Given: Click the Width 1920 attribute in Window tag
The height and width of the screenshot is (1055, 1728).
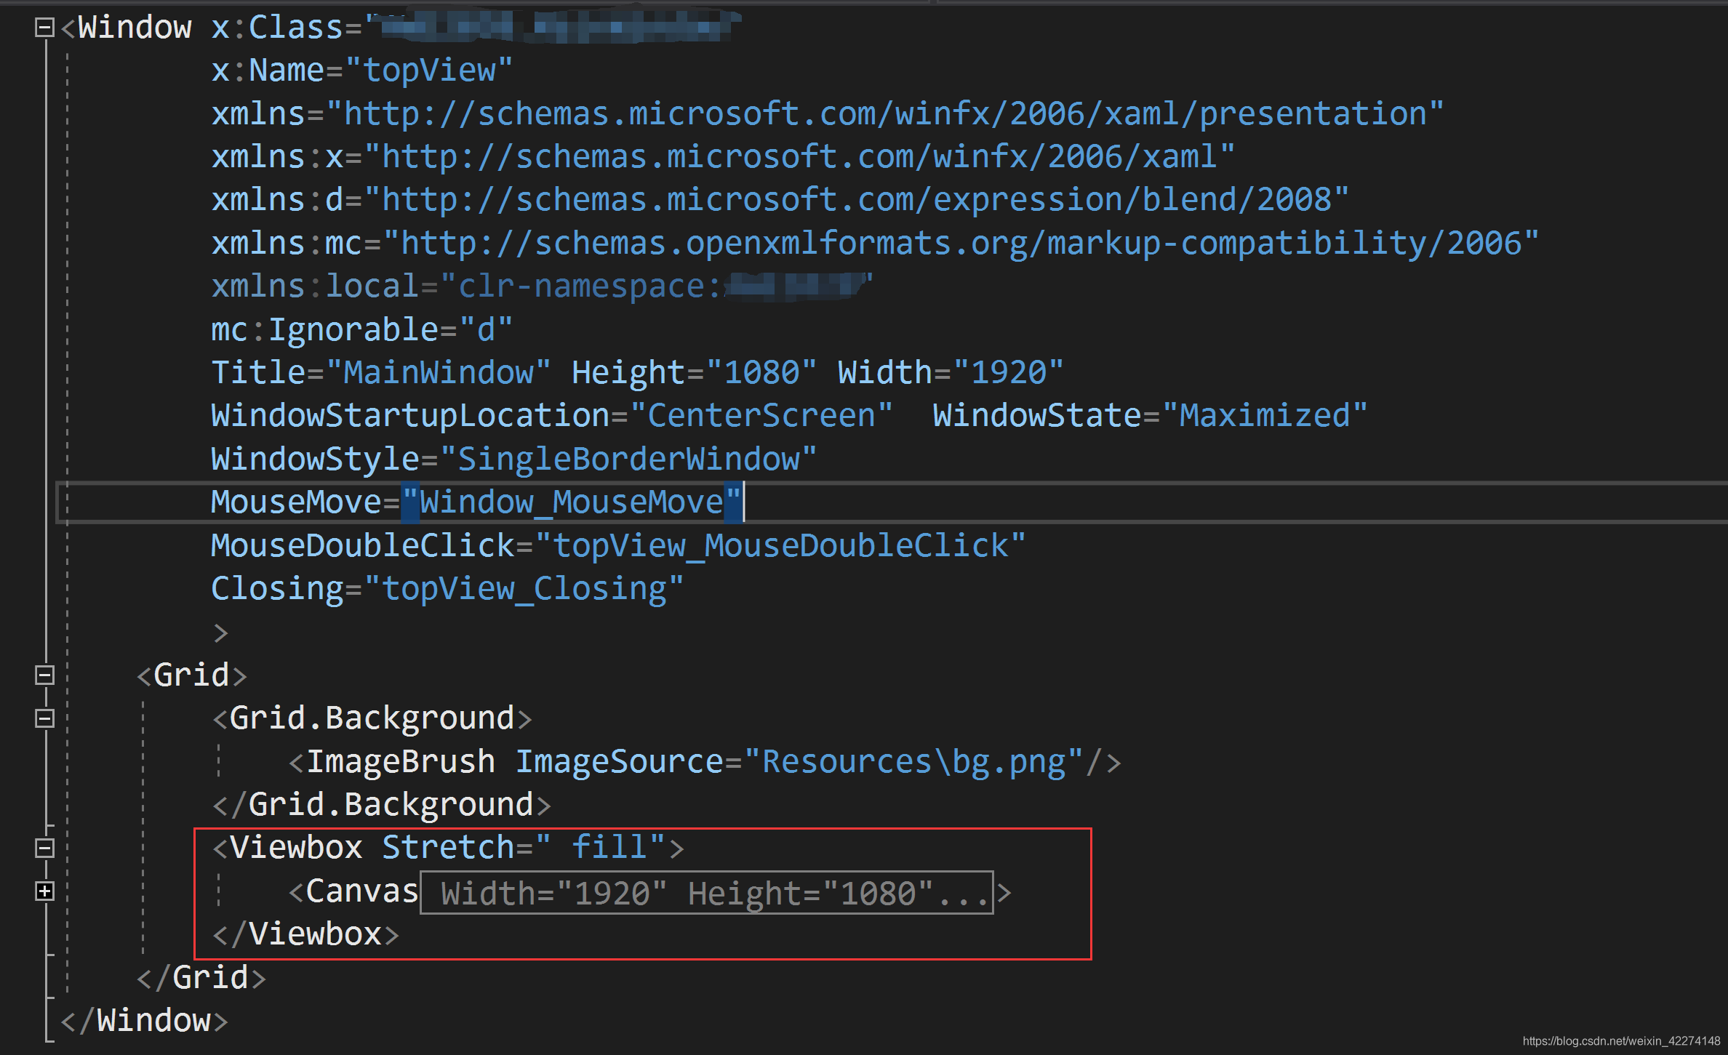Looking at the screenshot, I should [x=1008, y=373].
